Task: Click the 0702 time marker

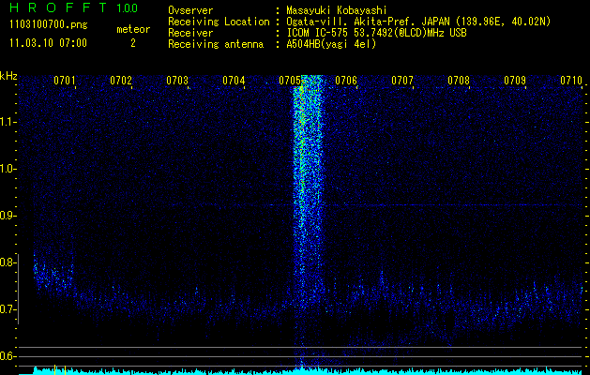Action: [x=121, y=81]
